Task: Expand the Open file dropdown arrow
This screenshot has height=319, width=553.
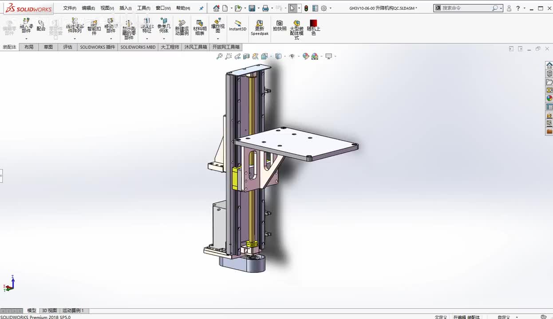Action: pyautogui.click(x=245, y=8)
